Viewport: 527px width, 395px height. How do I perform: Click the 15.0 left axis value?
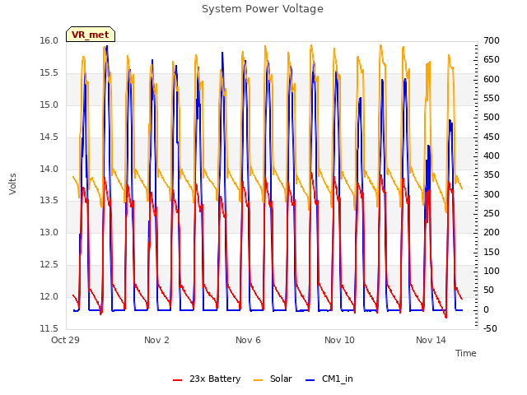[x=49, y=105]
